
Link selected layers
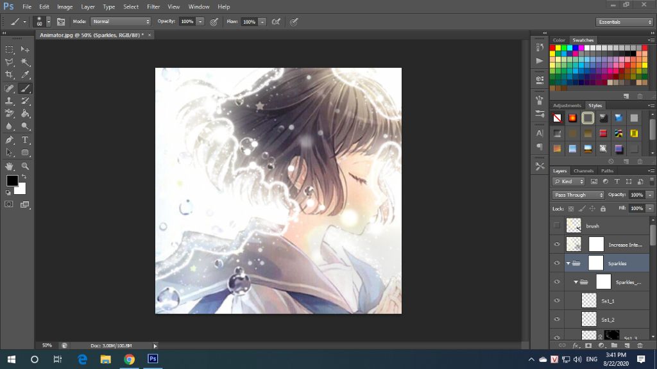562,345
